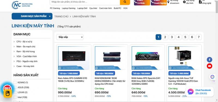Expand the Danh mục sản phẩm menu
This screenshot has width=218, height=102.
32,16
